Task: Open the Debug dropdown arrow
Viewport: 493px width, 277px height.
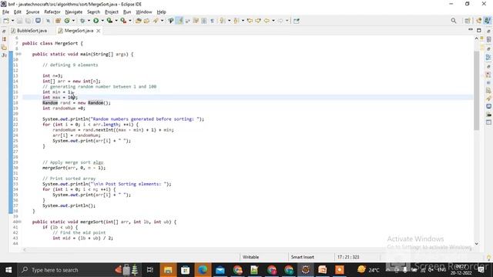Action: 89,21
